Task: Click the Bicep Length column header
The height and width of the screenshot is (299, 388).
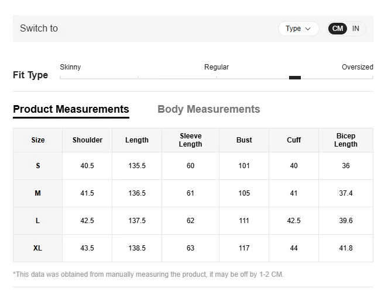Action: [x=346, y=140]
